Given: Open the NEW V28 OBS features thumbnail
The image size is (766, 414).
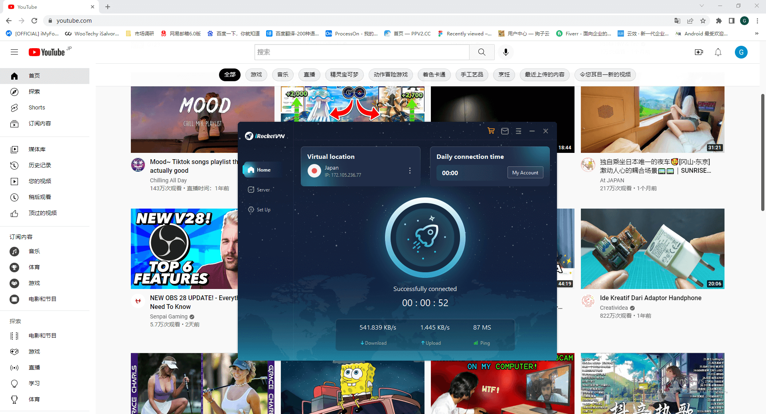Looking at the screenshot, I should point(184,249).
